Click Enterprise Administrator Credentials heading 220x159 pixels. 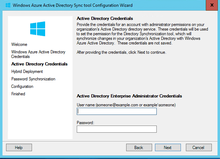tap(129, 96)
